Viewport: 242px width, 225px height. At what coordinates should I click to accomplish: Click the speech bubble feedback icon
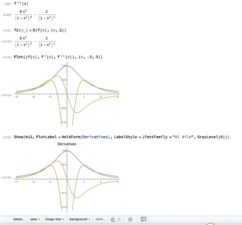click(144, 219)
